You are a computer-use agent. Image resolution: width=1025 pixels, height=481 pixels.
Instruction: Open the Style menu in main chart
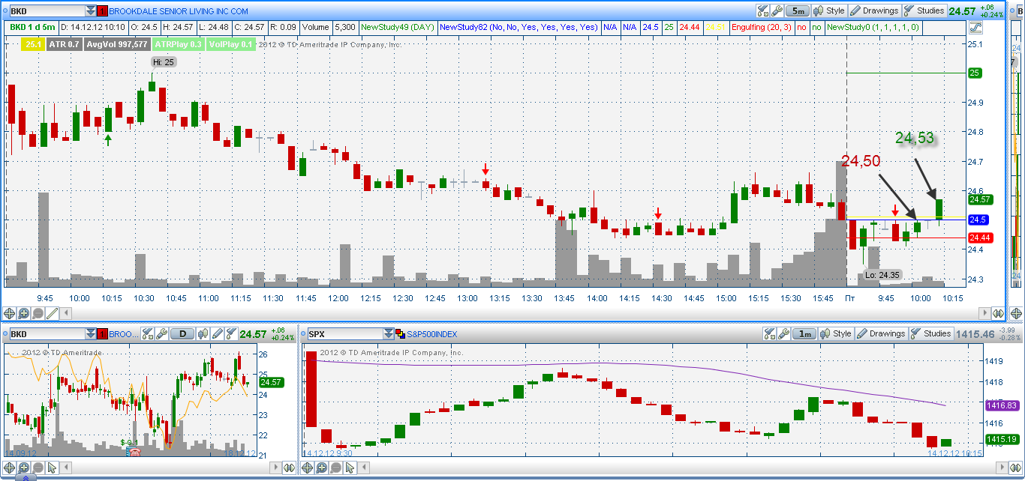829,11
